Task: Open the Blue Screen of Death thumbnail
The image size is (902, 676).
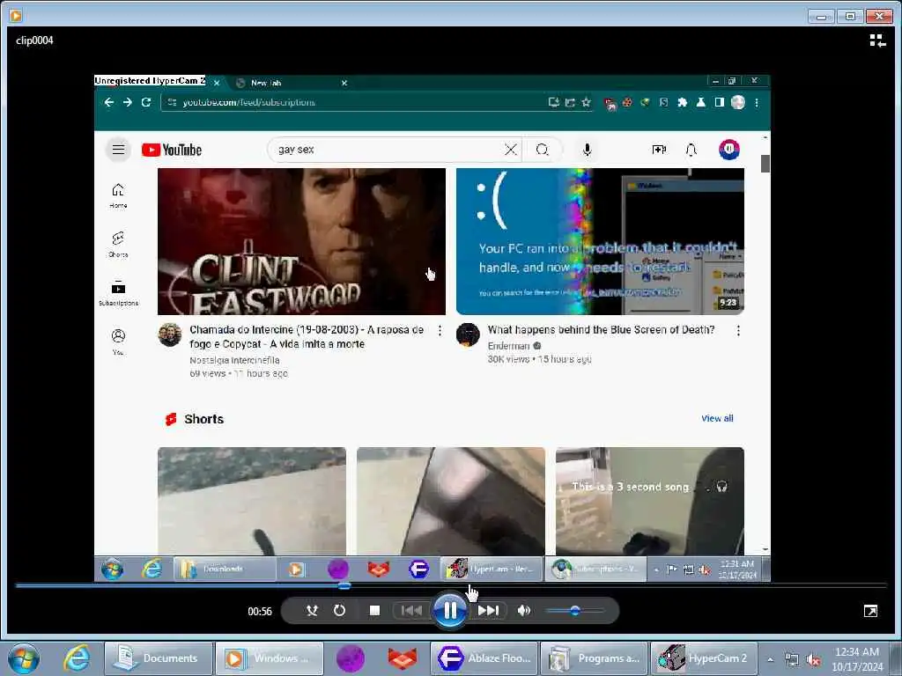Action: pyautogui.click(x=600, y=241)
